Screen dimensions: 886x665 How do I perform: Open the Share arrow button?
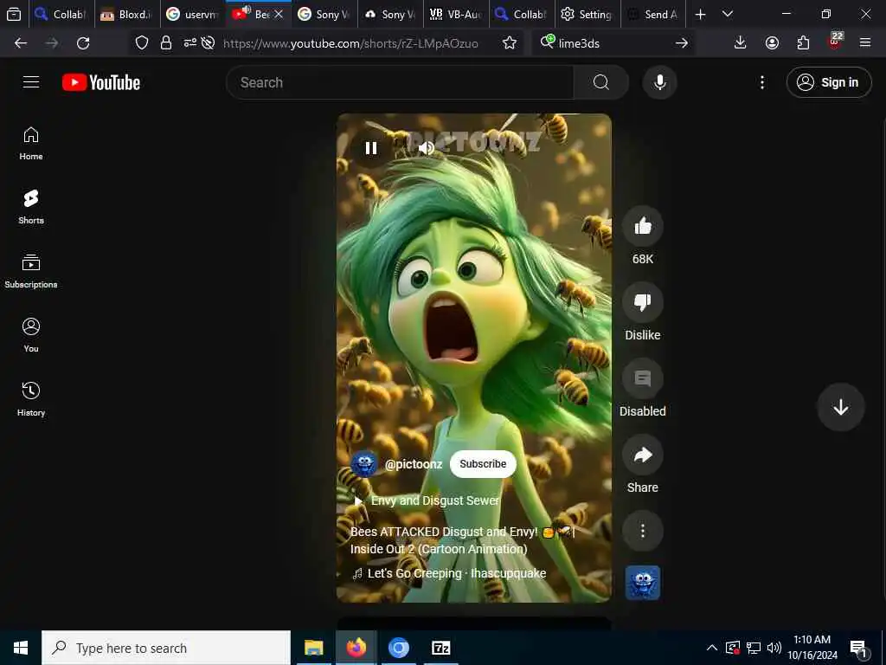click(x=643, y=455)
